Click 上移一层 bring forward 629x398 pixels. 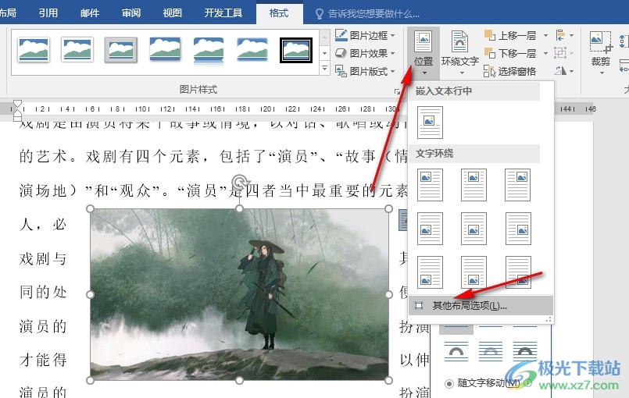tap(511, 35)
